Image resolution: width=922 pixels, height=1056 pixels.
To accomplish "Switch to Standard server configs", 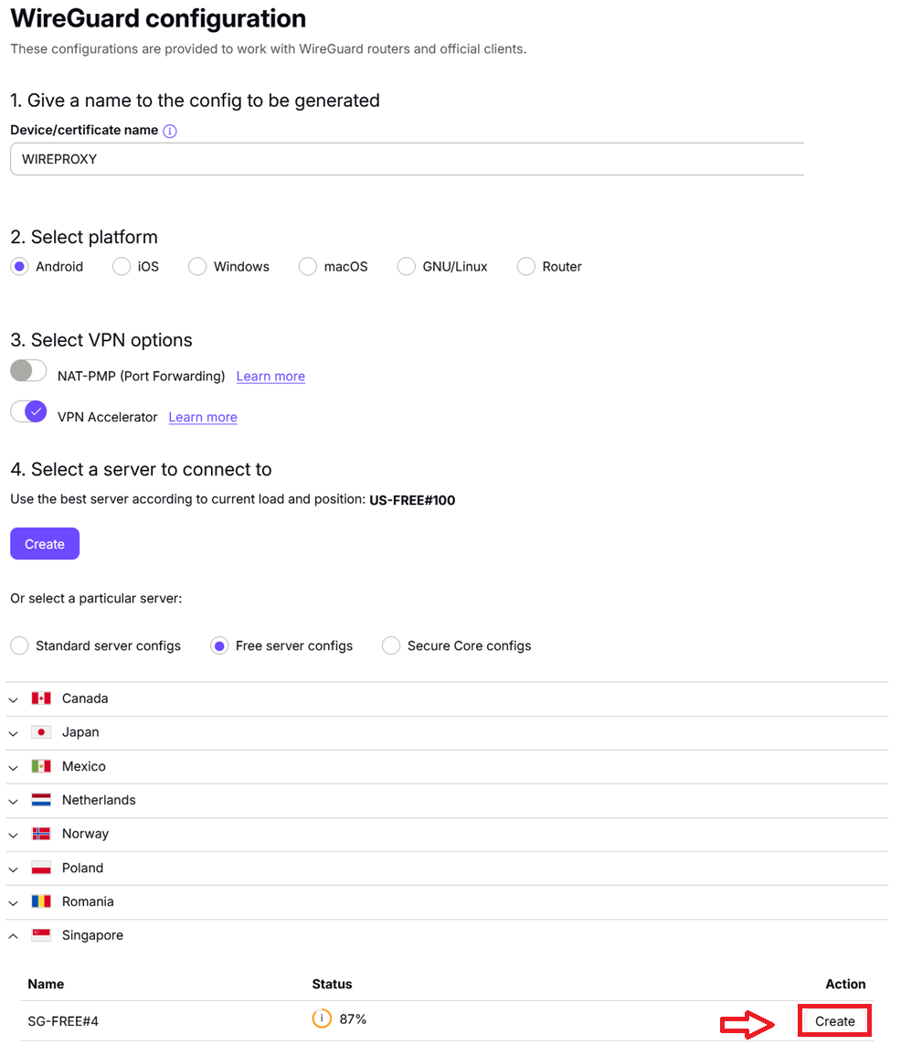I will point(19,646).
